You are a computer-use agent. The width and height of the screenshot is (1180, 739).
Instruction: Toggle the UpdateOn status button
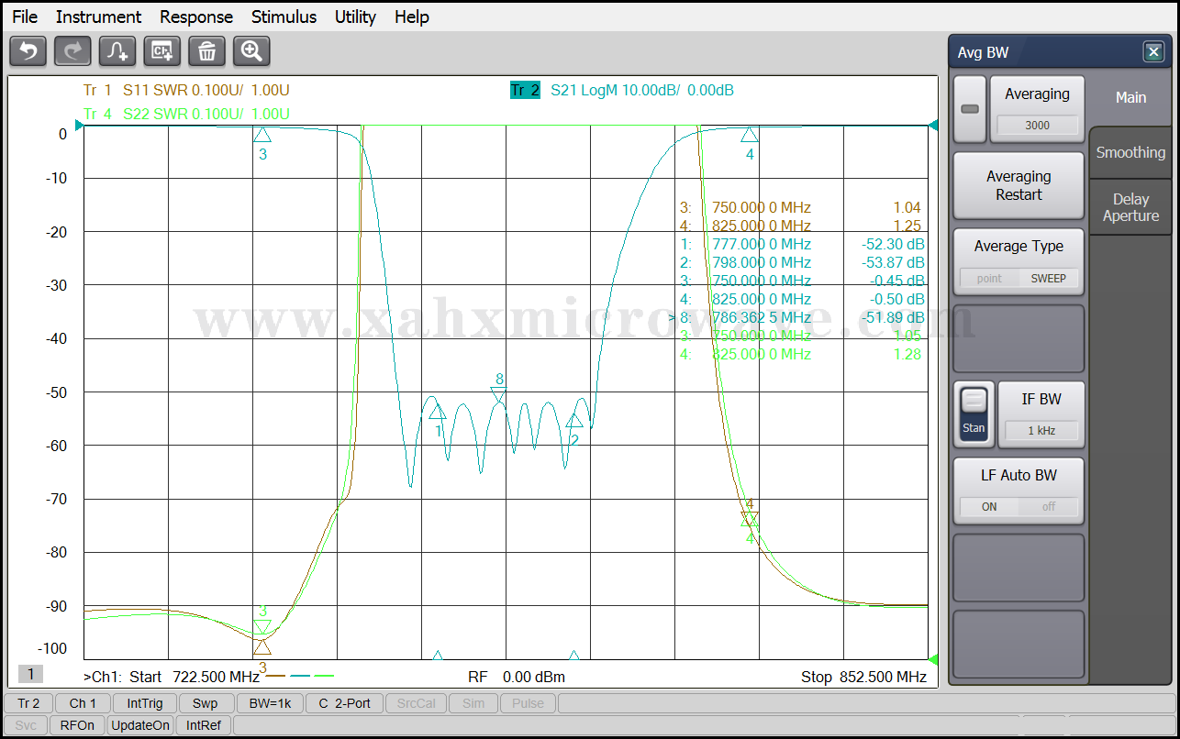click(140, 725)
